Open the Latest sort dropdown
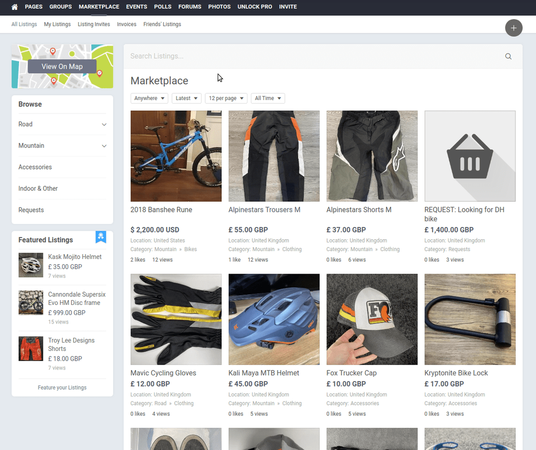This screenshot has height=450, width=536. click(x=187, y=98)
